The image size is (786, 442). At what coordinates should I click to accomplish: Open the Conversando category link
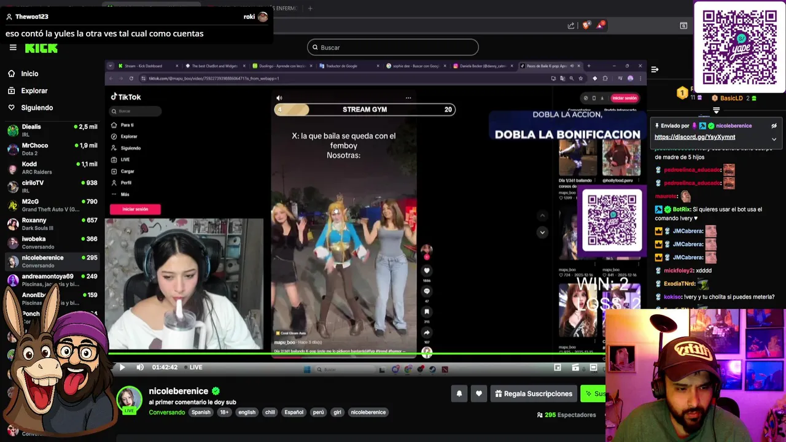pyautogui.click(x=166, y=412)
